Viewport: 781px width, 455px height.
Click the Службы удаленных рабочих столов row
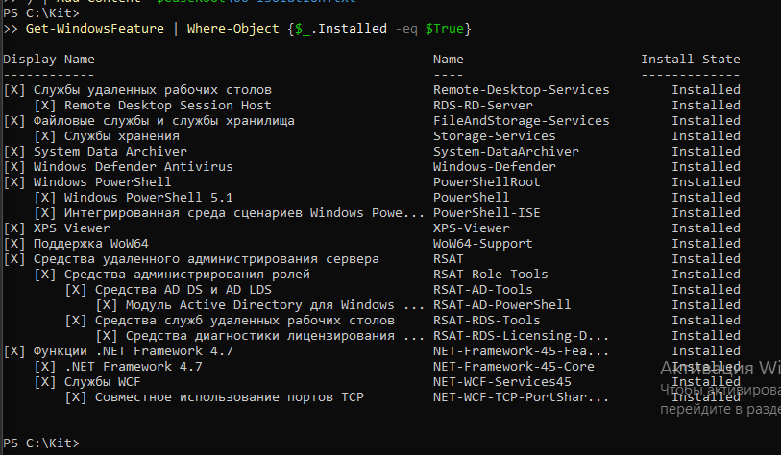pos(372,90)
